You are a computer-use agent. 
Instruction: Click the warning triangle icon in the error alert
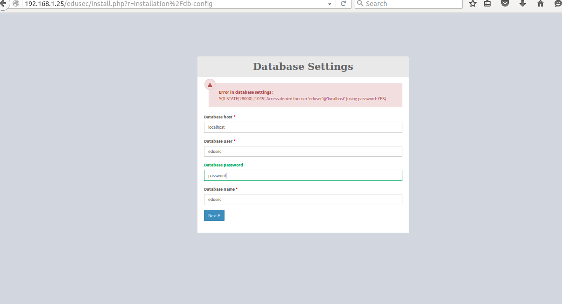click(210, 85)
